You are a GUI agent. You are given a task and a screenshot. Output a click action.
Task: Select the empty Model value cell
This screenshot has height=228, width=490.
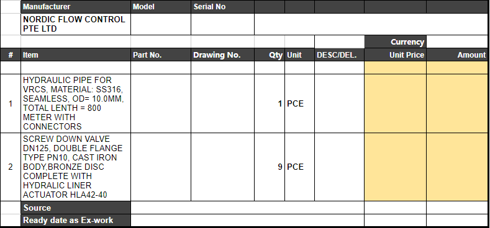pyautogui.click(x=161, y=24)
